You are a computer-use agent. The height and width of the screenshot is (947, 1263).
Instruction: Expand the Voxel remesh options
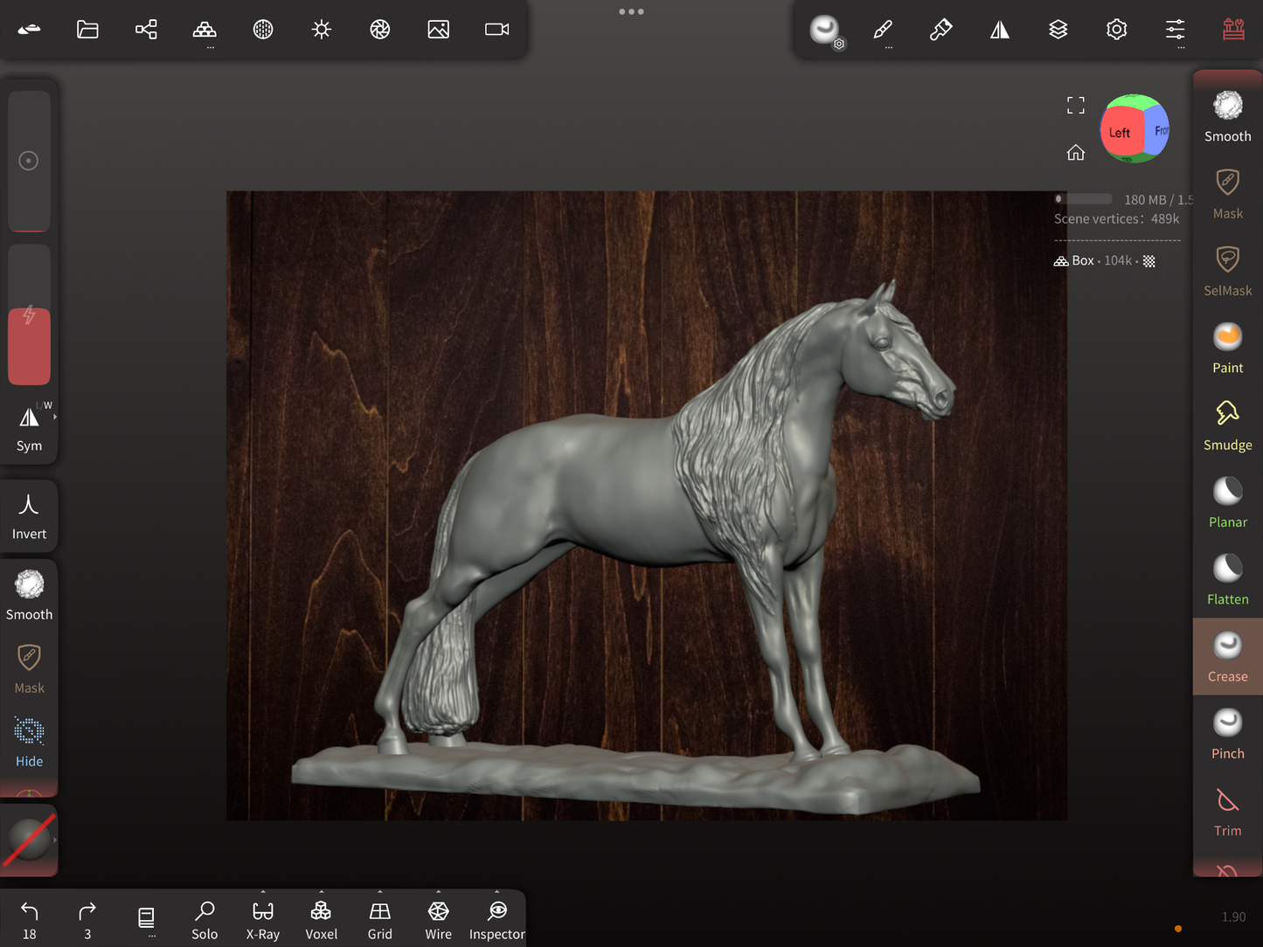[321, 893]
